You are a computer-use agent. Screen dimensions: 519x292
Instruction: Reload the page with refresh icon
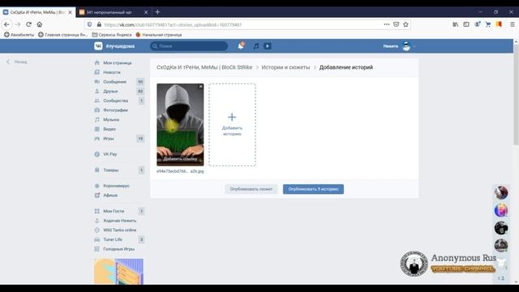29,24
